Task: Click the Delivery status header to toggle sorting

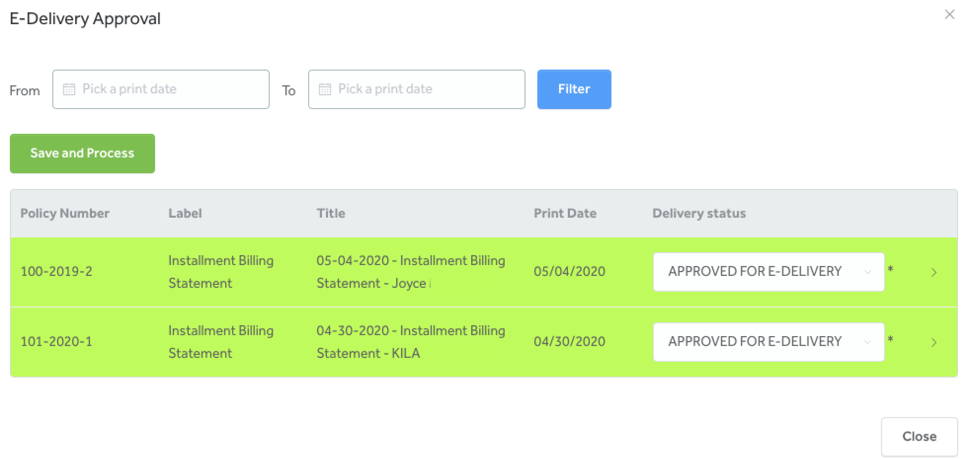Action: 699,213
